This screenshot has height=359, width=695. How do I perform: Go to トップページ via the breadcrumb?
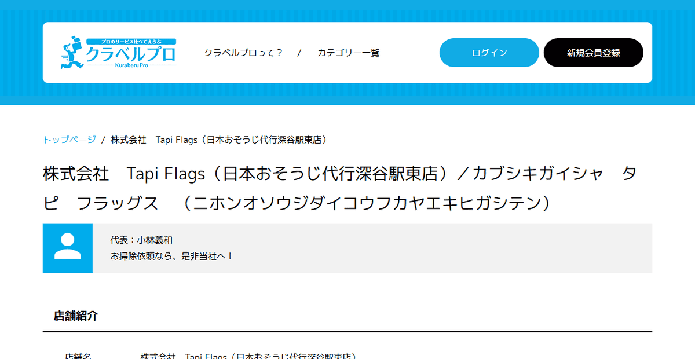coord(69,140)
